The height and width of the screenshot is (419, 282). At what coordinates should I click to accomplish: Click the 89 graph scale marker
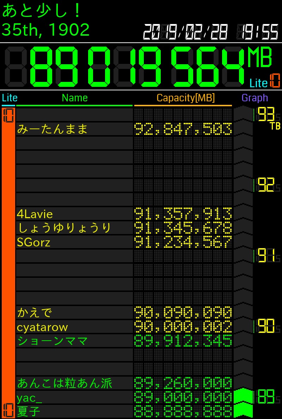[x=267, y=396]
